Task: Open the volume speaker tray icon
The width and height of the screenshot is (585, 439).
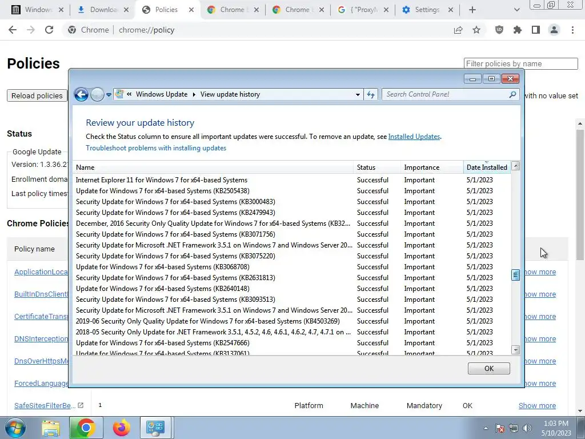Action: [x=527, y=428]
